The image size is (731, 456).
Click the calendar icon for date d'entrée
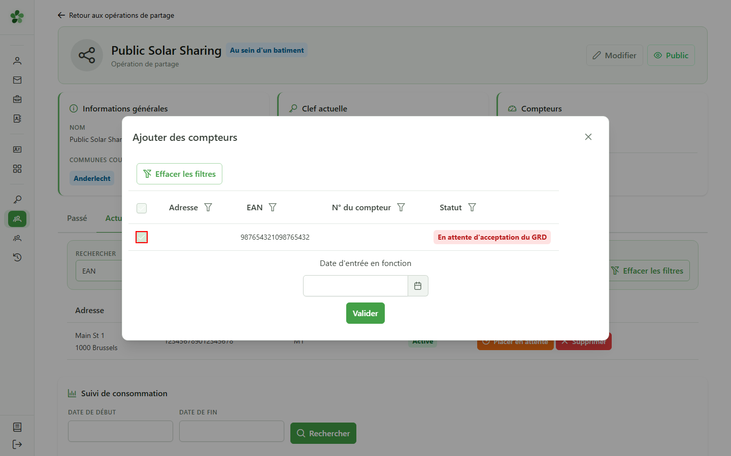[x=418, y=286]
